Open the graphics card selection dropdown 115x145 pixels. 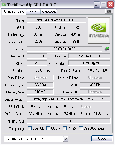click(65, 139)
